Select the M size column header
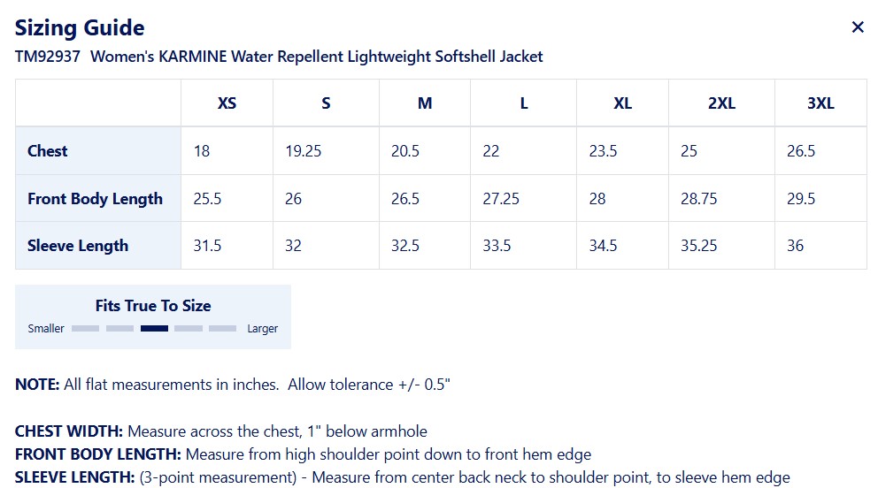This screenshot has width=878, height=488. tap(425, 103)
